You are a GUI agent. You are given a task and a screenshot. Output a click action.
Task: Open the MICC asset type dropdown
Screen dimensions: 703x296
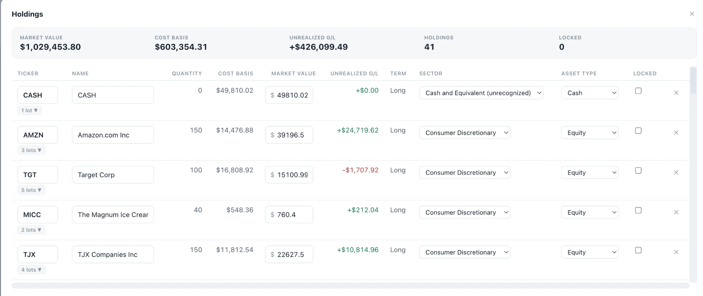(590, 212)
